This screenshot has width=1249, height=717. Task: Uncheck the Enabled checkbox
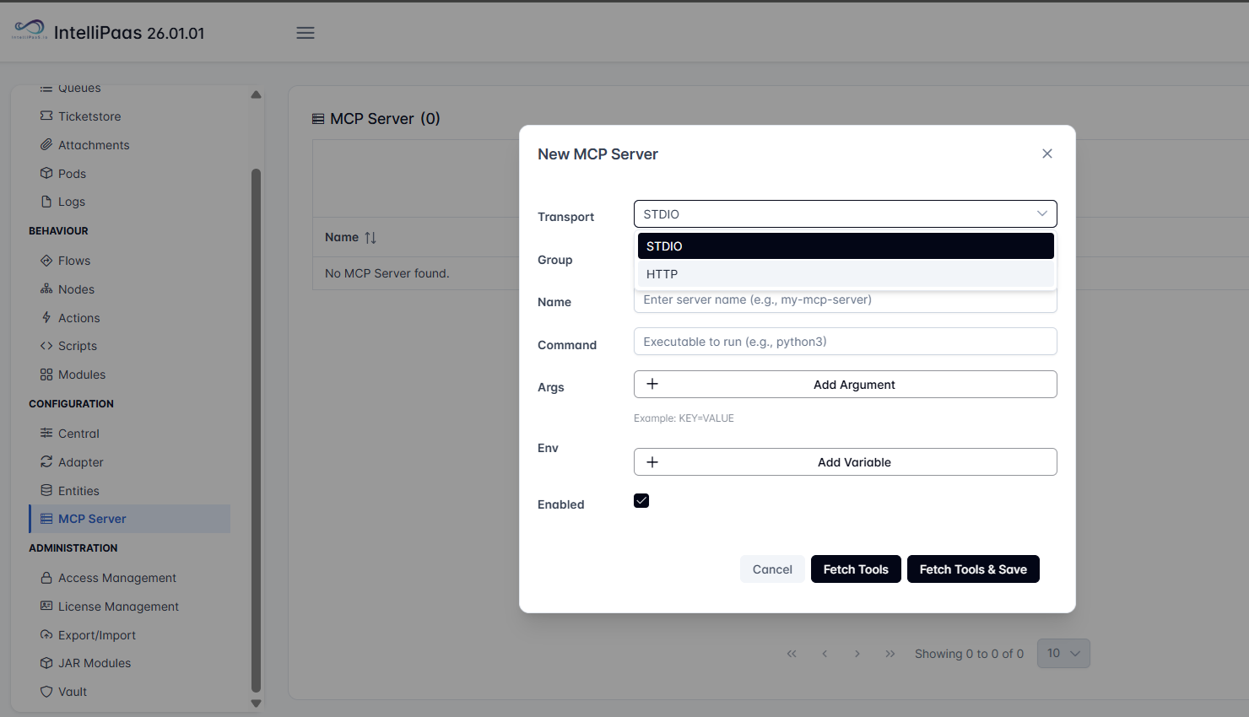641,501
